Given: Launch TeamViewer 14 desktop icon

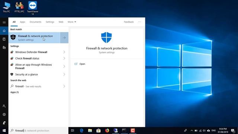Looking at the screenshot, I should tap(32, 8).
